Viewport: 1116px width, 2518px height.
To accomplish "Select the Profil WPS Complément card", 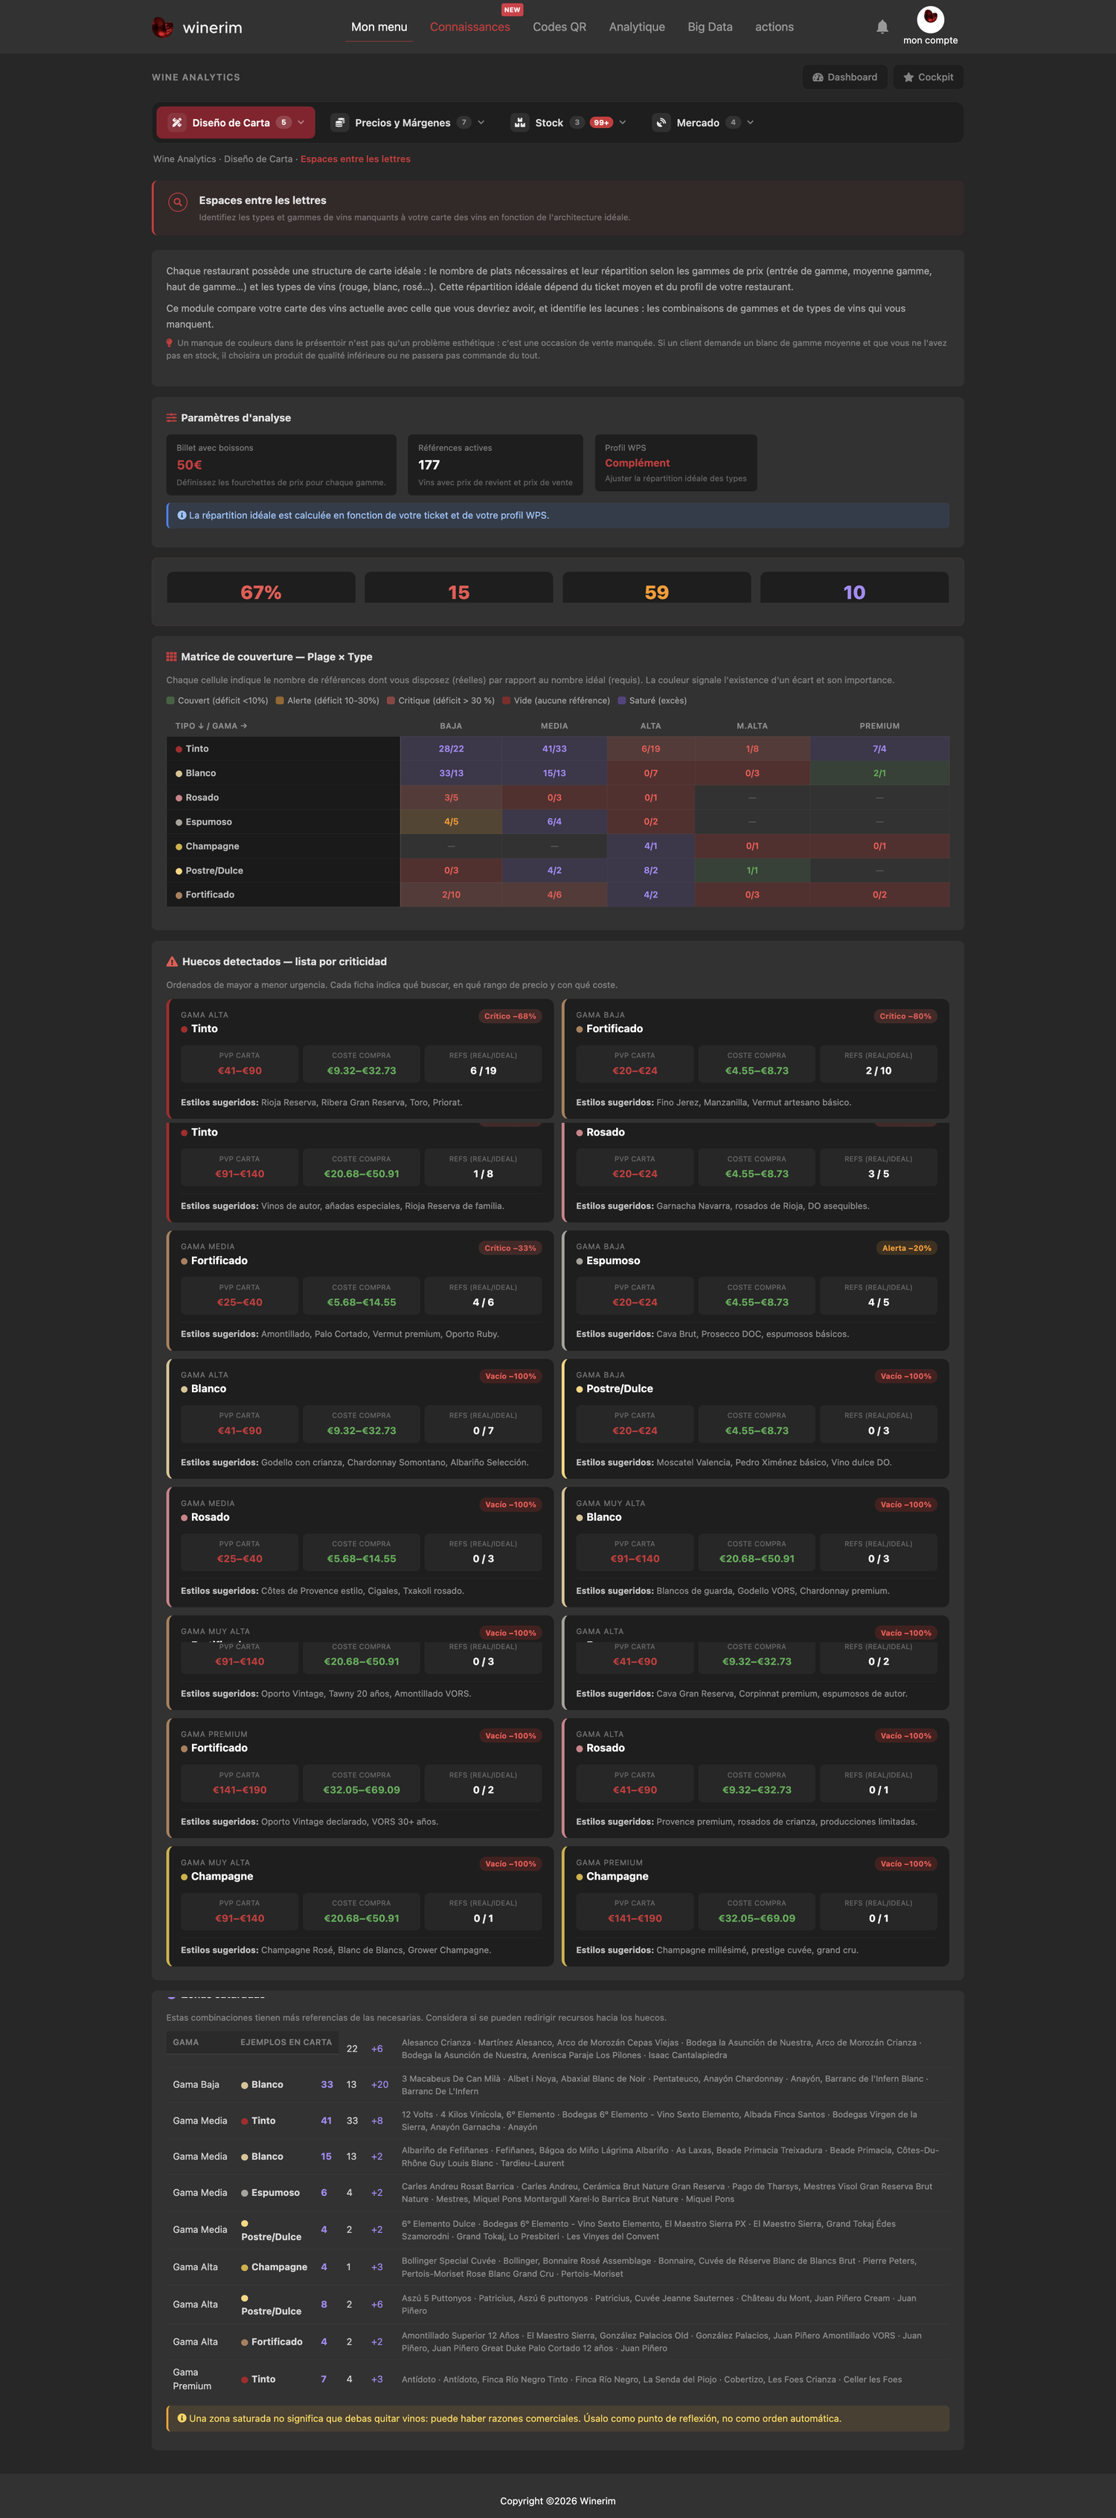I will coord(676,464).
